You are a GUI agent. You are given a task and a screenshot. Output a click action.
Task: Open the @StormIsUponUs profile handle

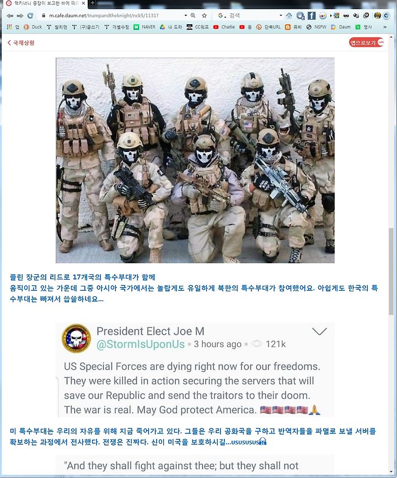tap(141, 344)
